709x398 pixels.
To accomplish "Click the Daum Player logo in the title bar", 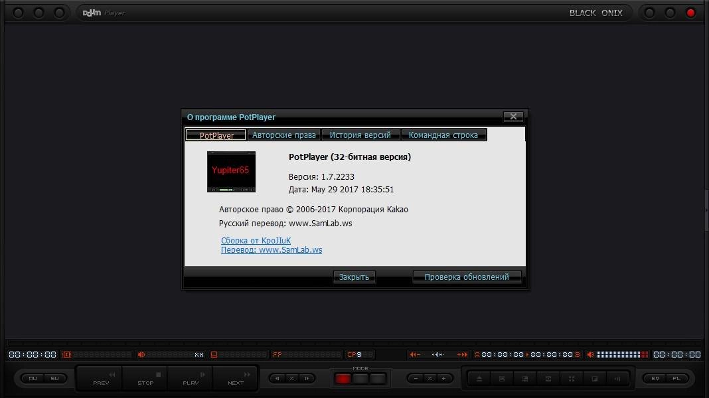I will 104,13.
